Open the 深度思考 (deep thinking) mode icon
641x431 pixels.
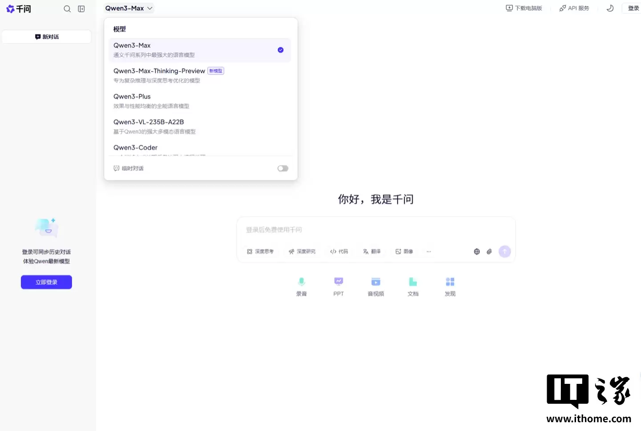coord(260,251)
